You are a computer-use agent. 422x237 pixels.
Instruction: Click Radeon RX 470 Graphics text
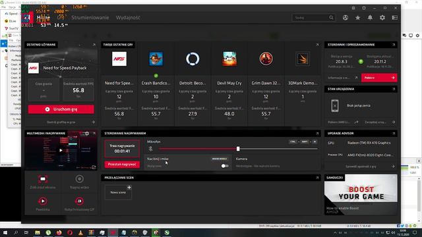(369, 143)
